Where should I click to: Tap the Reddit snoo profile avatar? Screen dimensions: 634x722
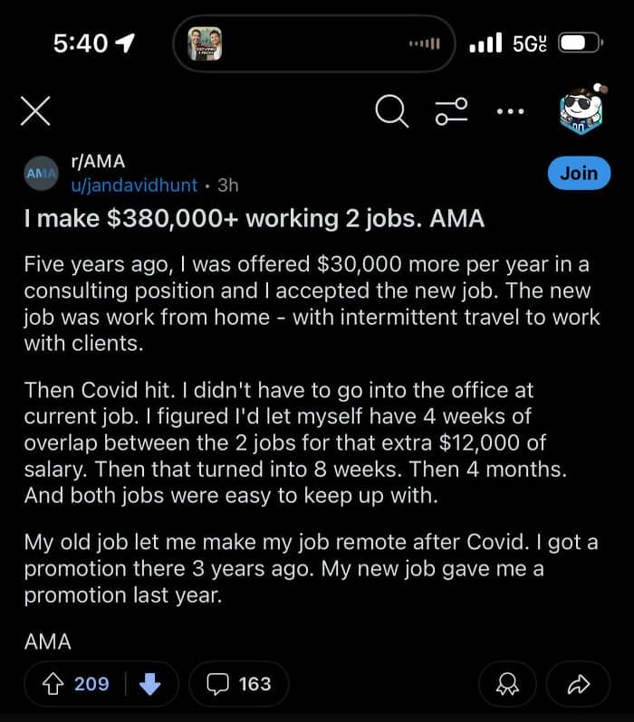(577, 111)
